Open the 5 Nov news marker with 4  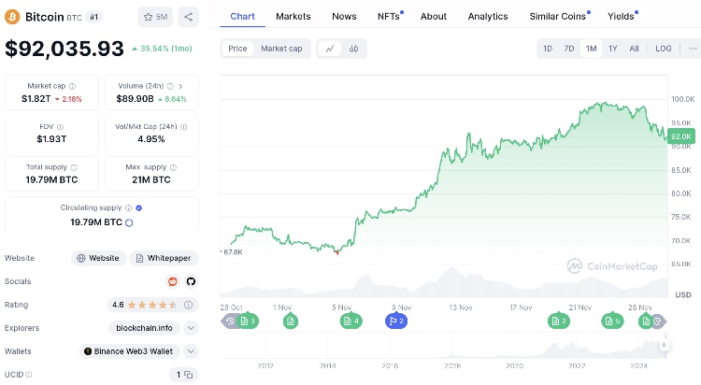point(350,321)
